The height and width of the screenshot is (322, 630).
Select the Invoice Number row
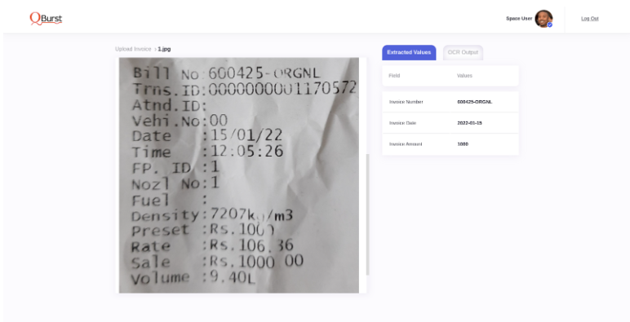[450, 102]
